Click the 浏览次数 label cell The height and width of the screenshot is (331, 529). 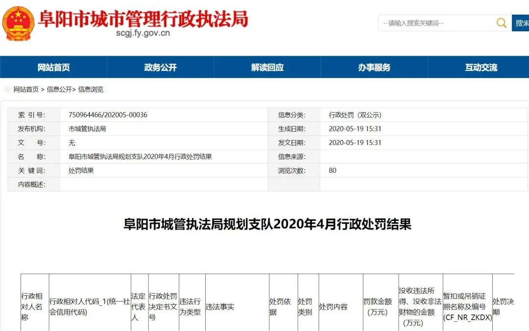tap(294, 171)
